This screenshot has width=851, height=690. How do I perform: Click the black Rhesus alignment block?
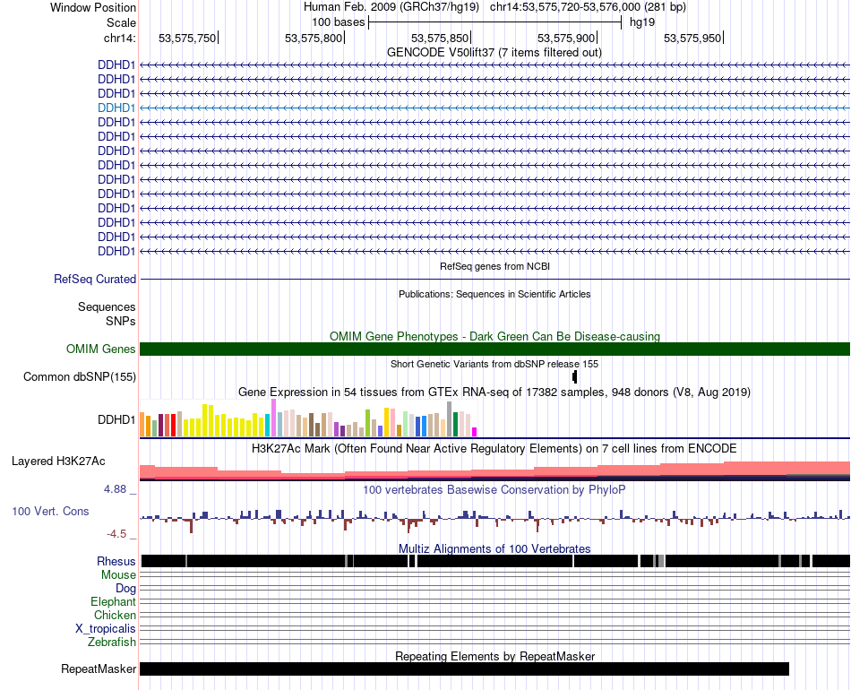point(495,561)
